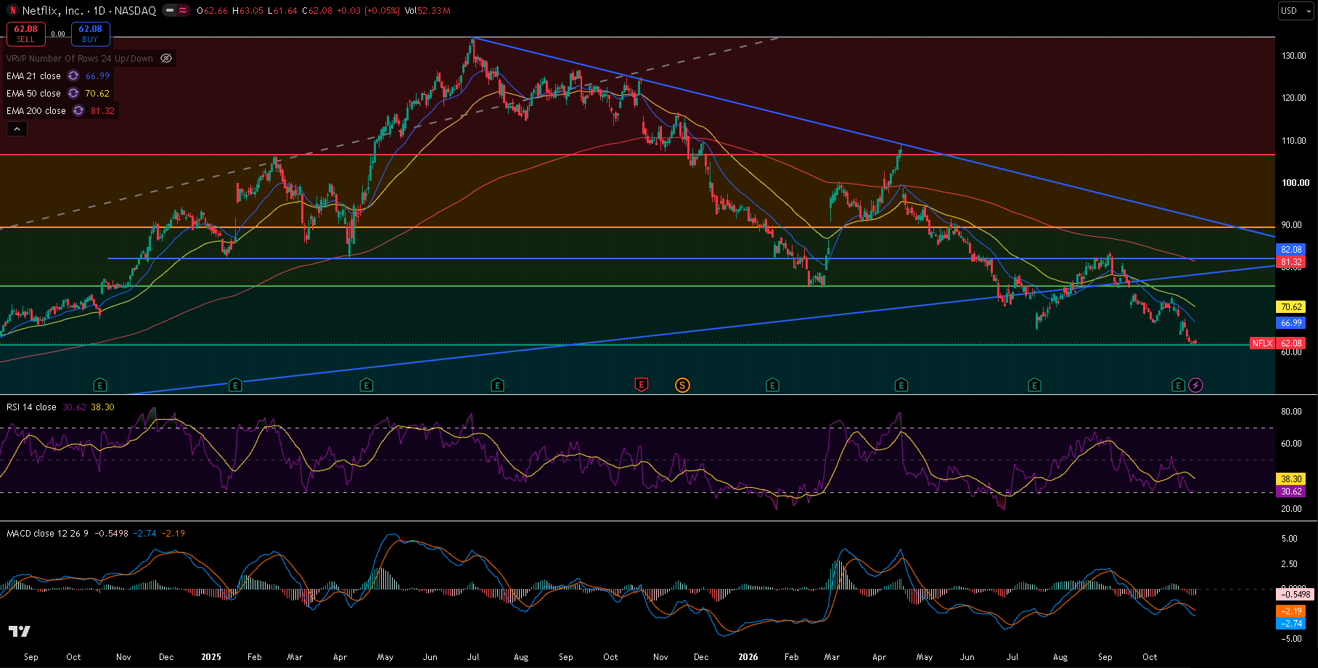Click the Netflix, Inc. symbol title
The height and width of the screenshot is (668, 1318).
pos(52,10)
